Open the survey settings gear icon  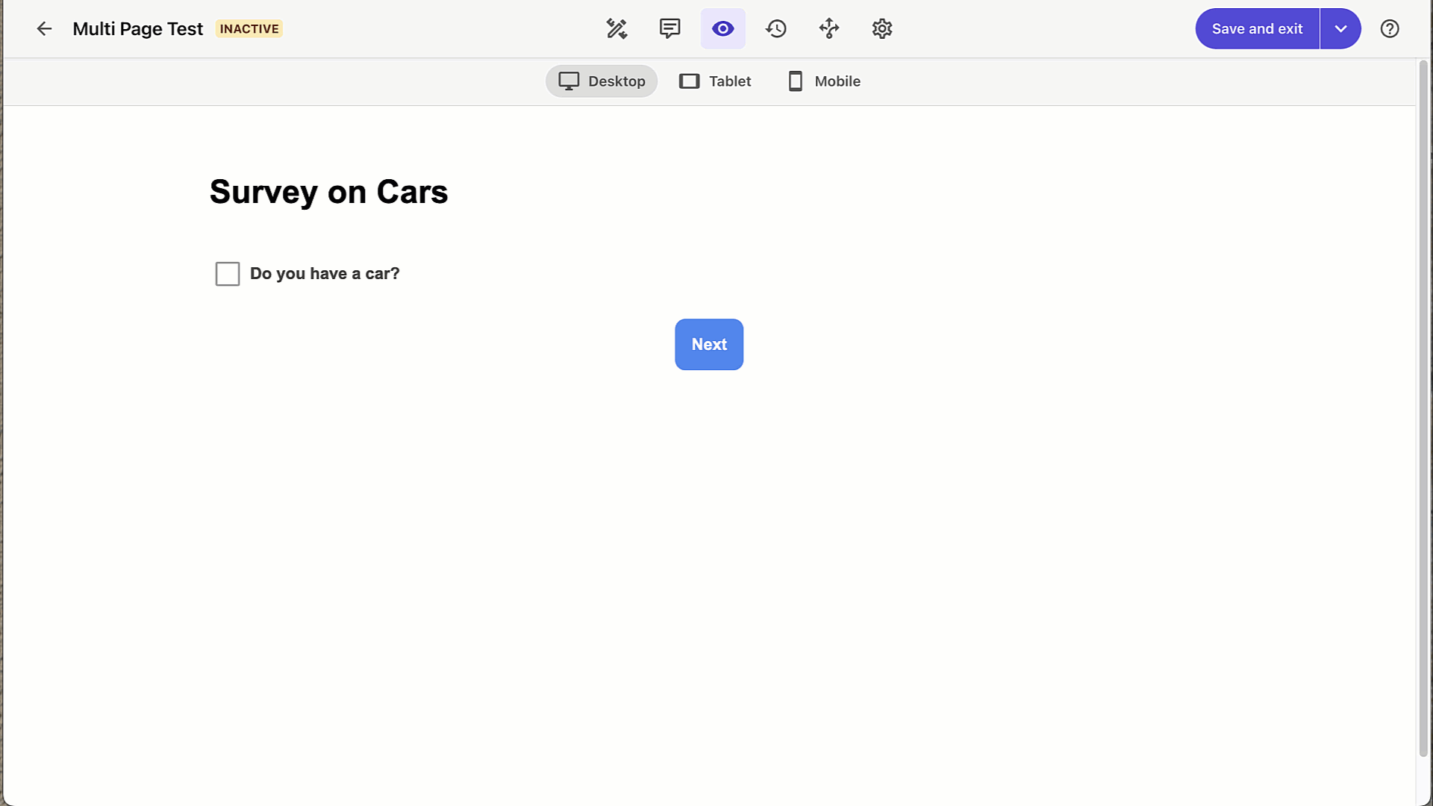pyautogui.click(x=882, y=28)
